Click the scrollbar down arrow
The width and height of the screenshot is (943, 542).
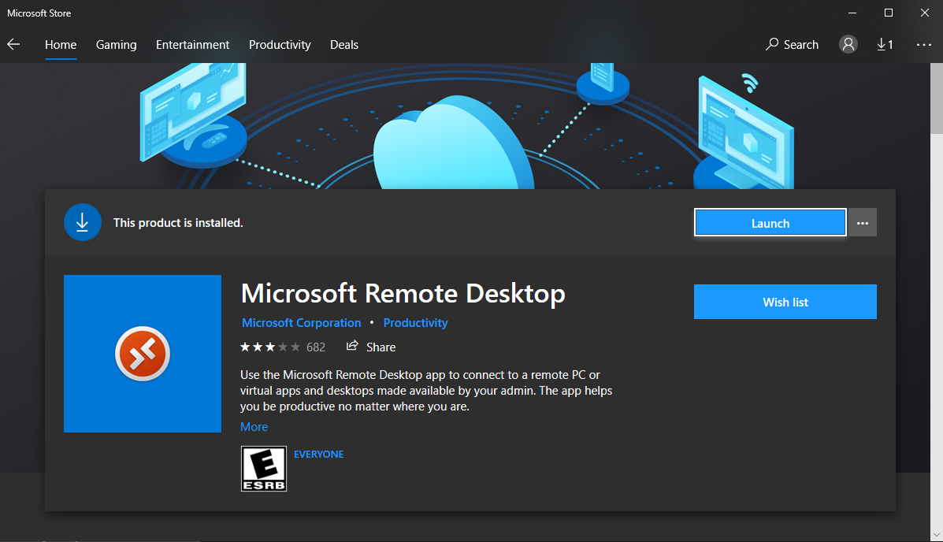[937, 535]
